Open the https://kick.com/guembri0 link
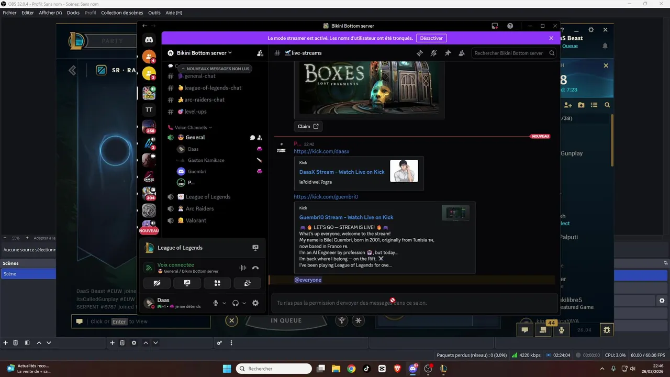The image size is (670, 377). click(x=326, y=197)
